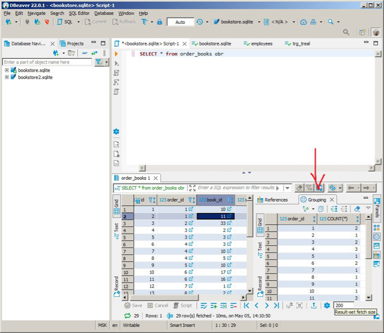This screenshot has height=333, width=384.
Task: Click the save filter settings funnel icon
Action: click(x=309, y=188)
